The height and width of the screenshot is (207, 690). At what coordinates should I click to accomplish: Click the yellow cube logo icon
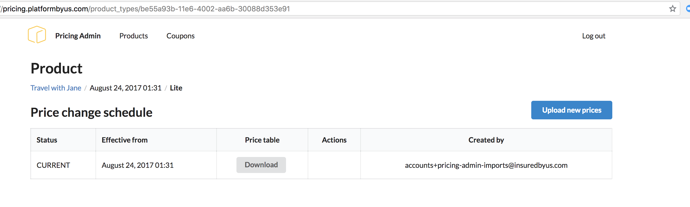pos(37,35)
